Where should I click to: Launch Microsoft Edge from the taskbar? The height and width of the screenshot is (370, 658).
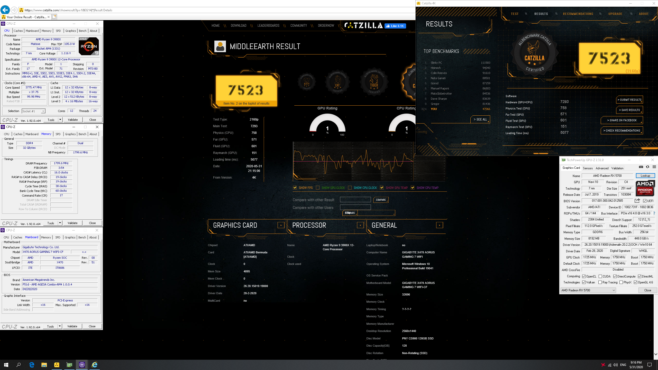point(32,365)
